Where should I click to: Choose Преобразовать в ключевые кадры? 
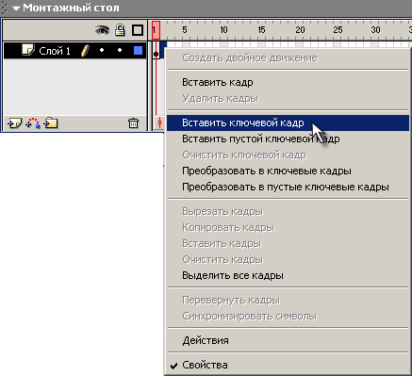point(288,171)
